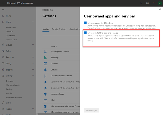163x115 pixels.
Task: Expand the Resources section chevron
Action: coord(33,57)
